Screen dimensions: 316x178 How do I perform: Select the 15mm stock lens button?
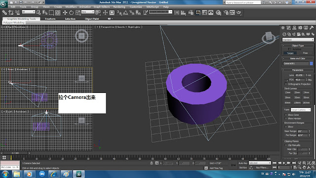(287, 92)
